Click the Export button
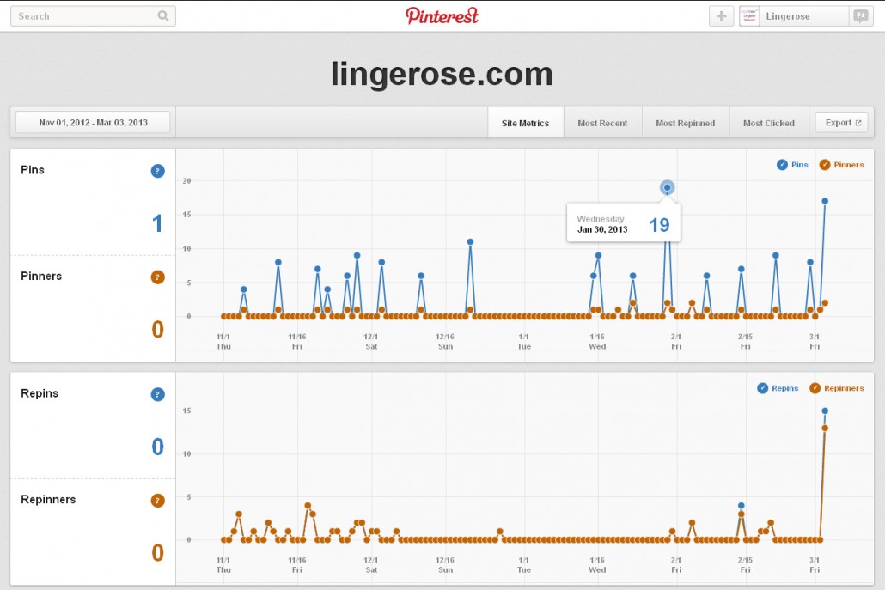Viewport: 885px width, 590px height. click(841, 123)
